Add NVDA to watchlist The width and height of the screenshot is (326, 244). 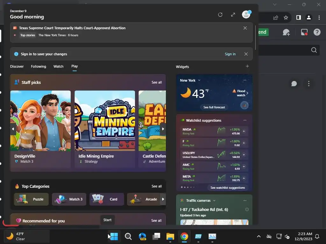click(x=244, y=131)
